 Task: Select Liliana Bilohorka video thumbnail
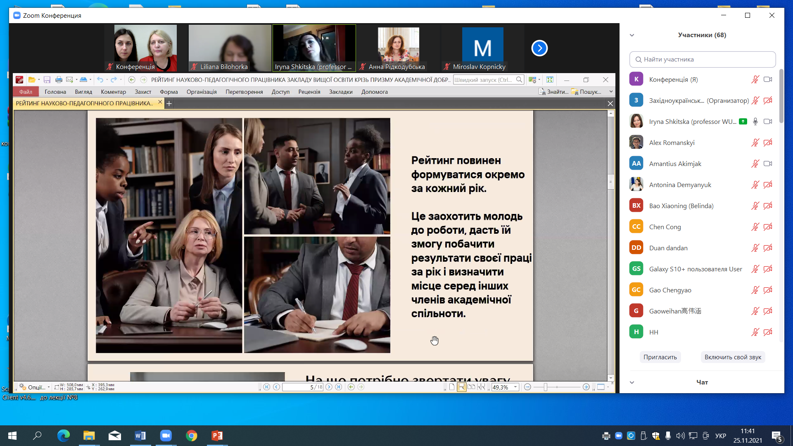point(230,48)
